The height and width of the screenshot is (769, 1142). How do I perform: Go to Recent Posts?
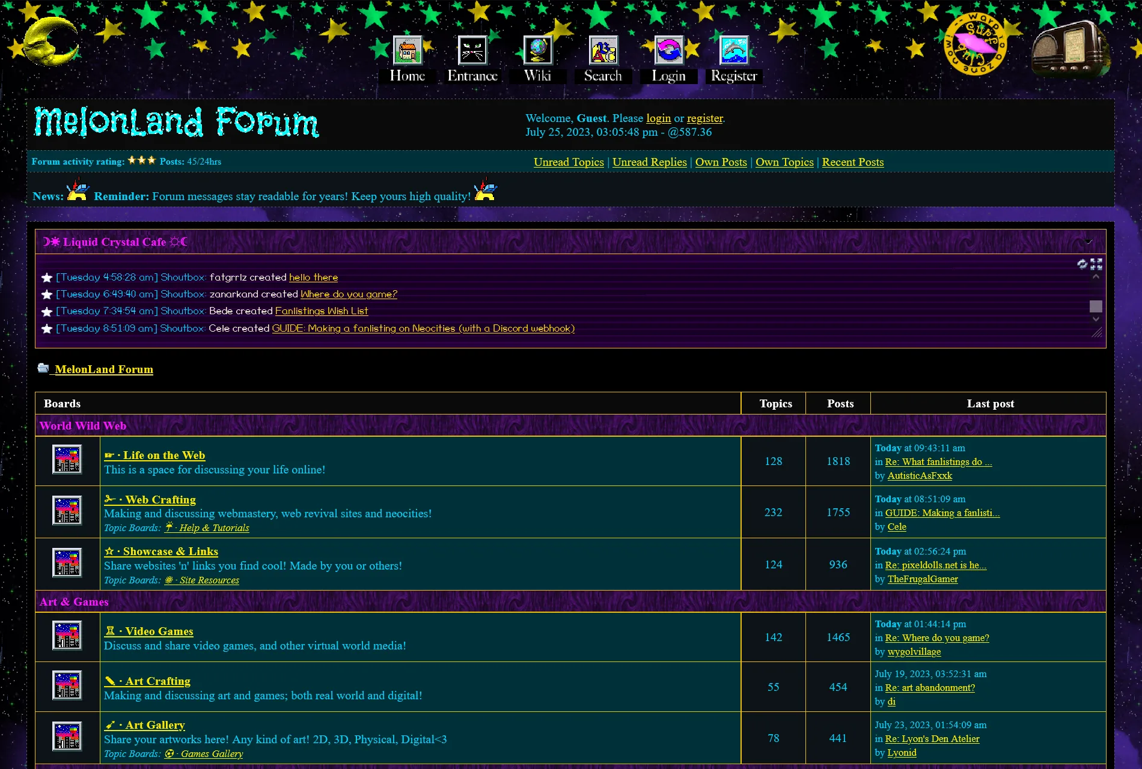click(852, 162)
